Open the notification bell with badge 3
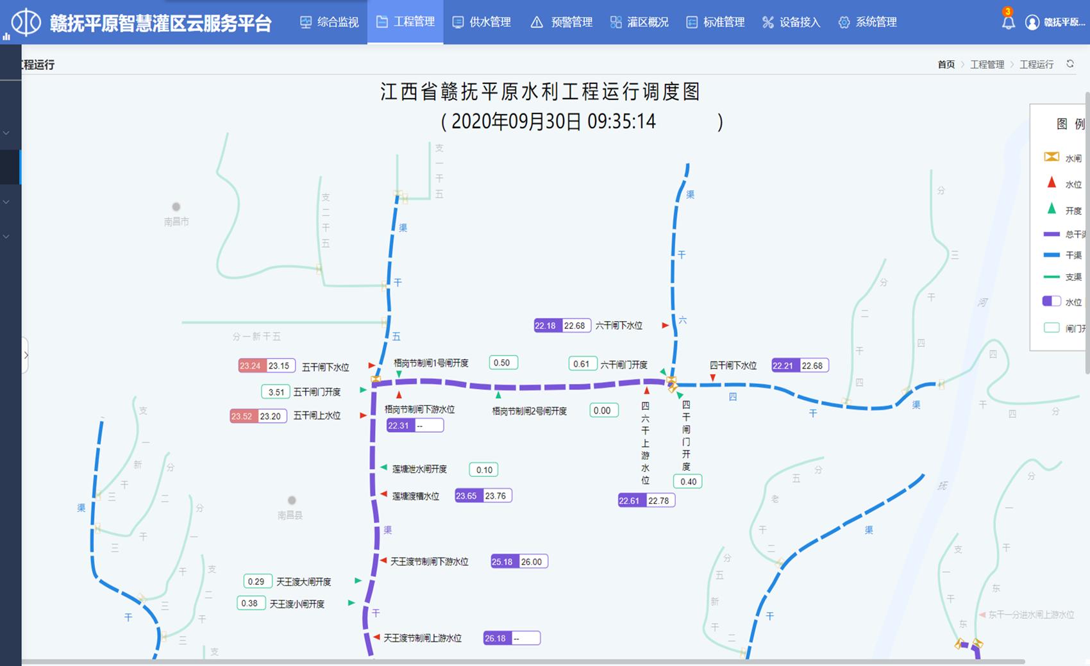 (x=1007, y=21)
